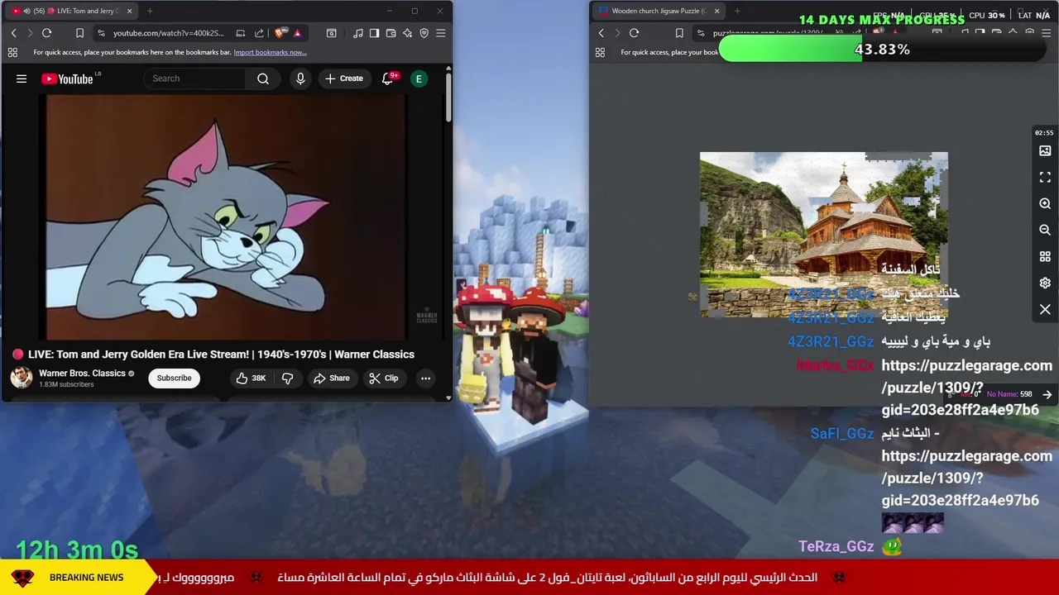Bookmark the puzzlegarage page

pyautogui.click(x=679, y=33)
